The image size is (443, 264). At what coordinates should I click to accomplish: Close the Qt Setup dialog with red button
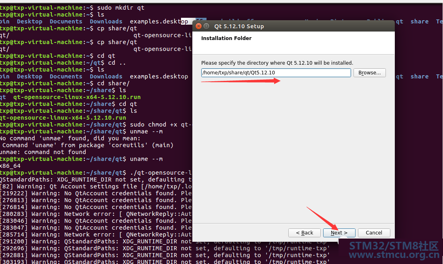pos(198,26)
